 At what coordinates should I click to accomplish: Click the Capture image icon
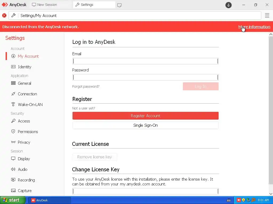tap(13, 190)
